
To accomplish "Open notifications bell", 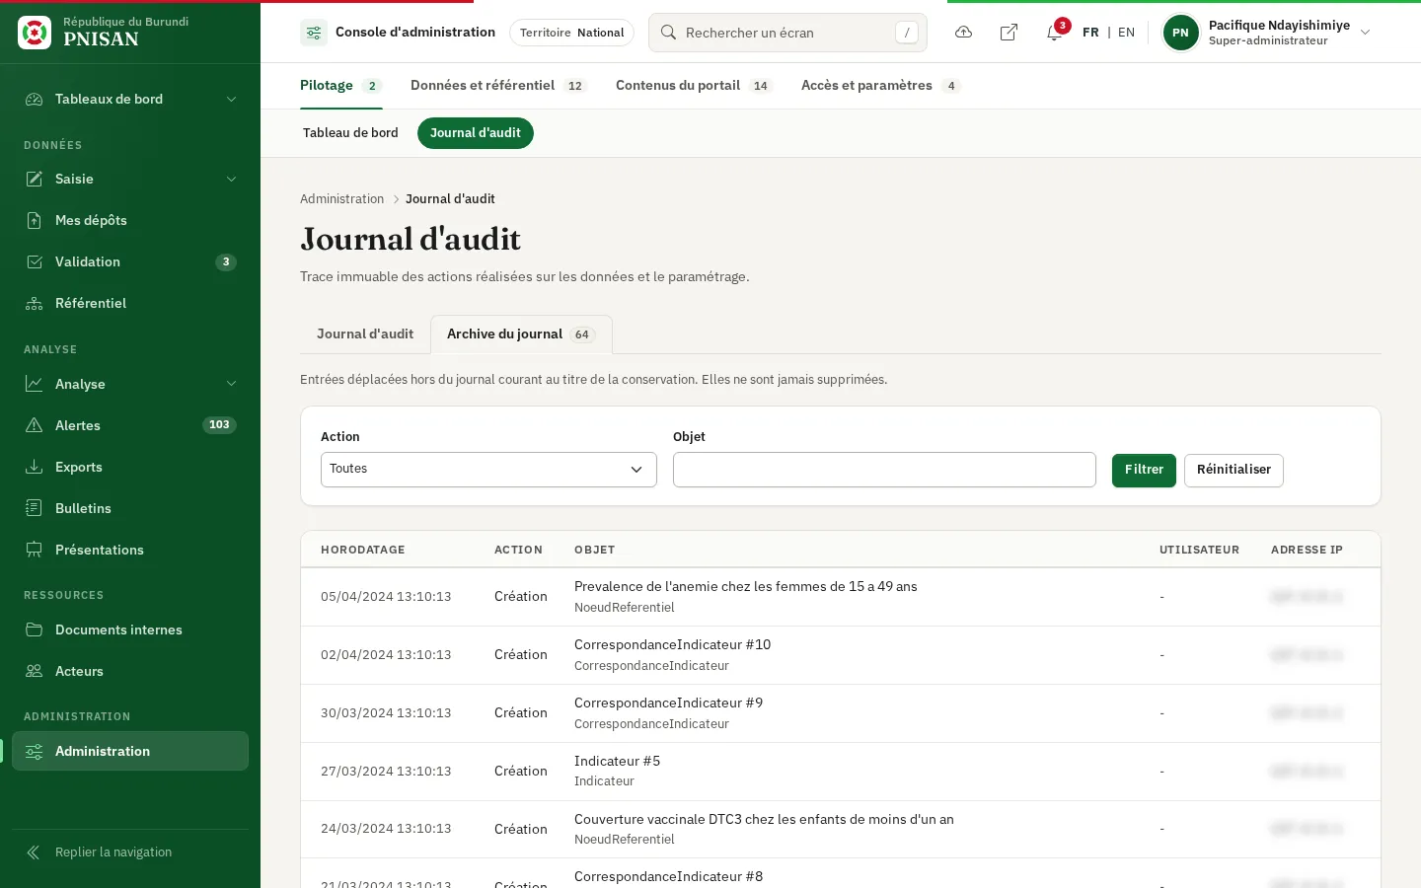I will (x=1054, y=33).
